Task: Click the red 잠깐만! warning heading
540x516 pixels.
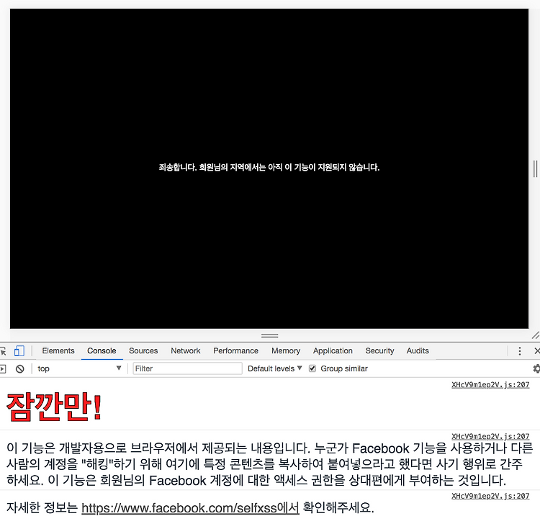Action: pyautogui.click(x=55, y=407)
